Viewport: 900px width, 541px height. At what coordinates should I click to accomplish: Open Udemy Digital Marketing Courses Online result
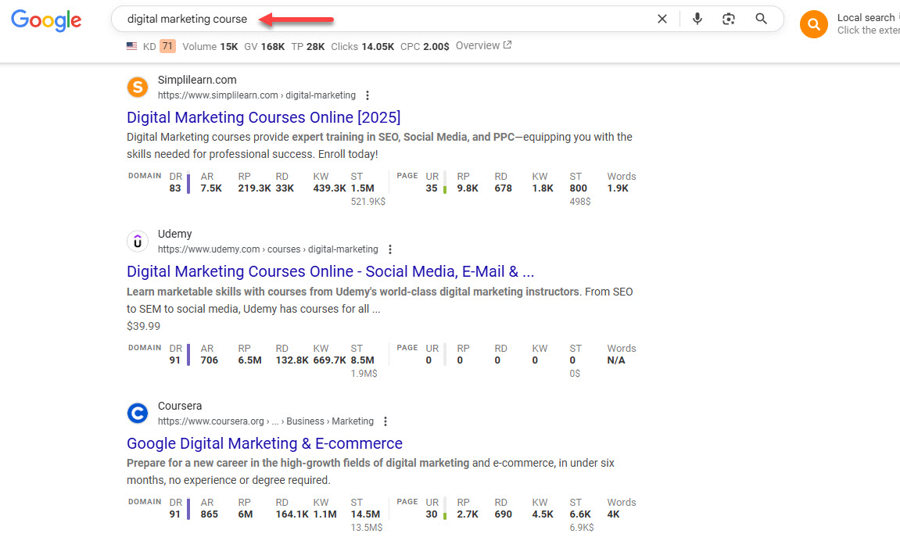[x=331, y=271]
